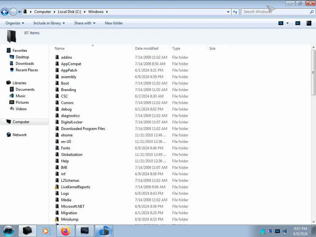Open Desktop in the navigation pane
The image size is (316, 237).
[22, 57]
